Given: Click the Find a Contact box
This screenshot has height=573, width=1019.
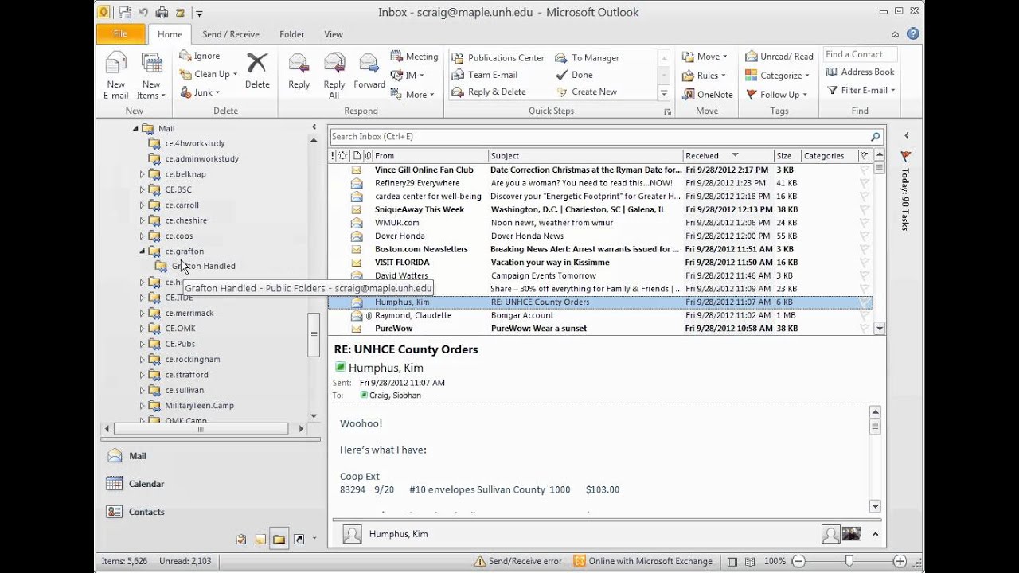Looking at the screenshot, I should tap(861, 54).
